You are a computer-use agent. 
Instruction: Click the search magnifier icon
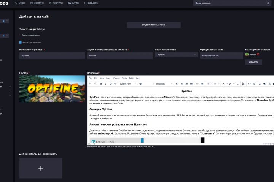[x=268, y=3]
